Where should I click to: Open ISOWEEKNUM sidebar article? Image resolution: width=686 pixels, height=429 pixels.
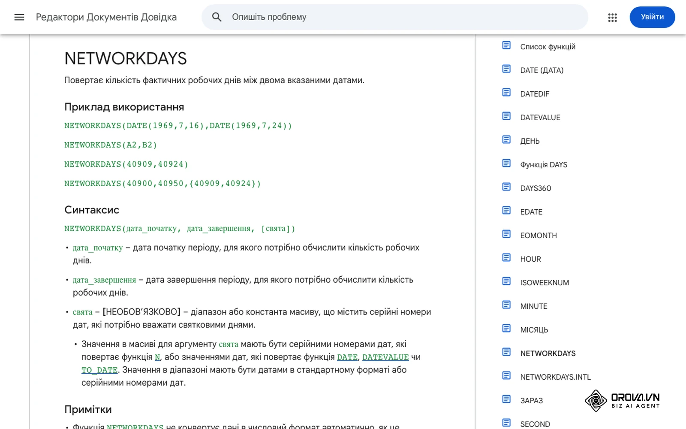tap(545, 283)
